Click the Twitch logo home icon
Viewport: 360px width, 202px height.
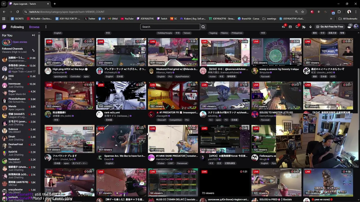[4, 27]
